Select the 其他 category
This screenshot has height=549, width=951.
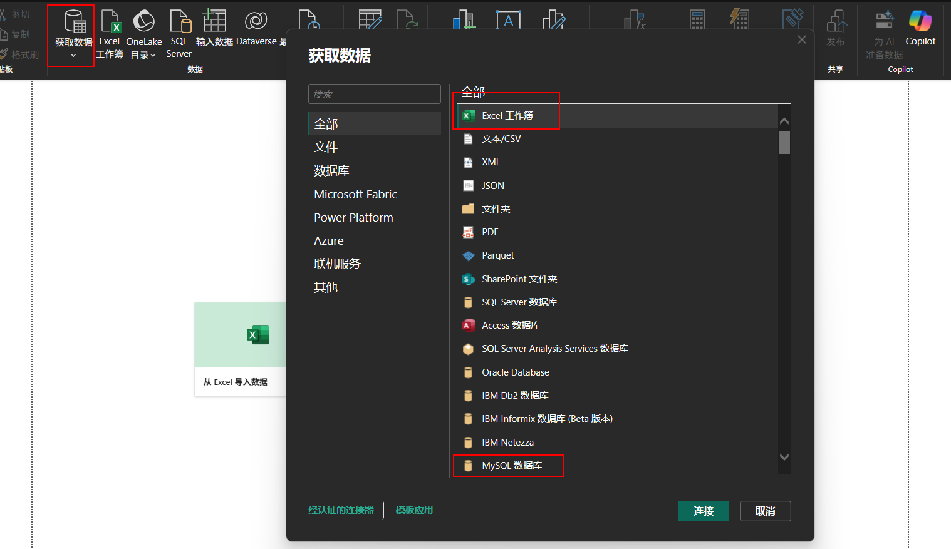(375, 287)
